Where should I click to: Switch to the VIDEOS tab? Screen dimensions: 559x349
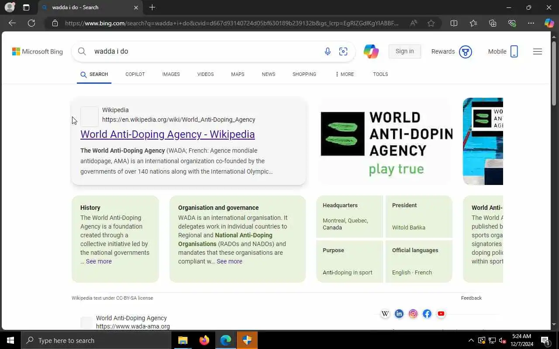coord(205,74)
